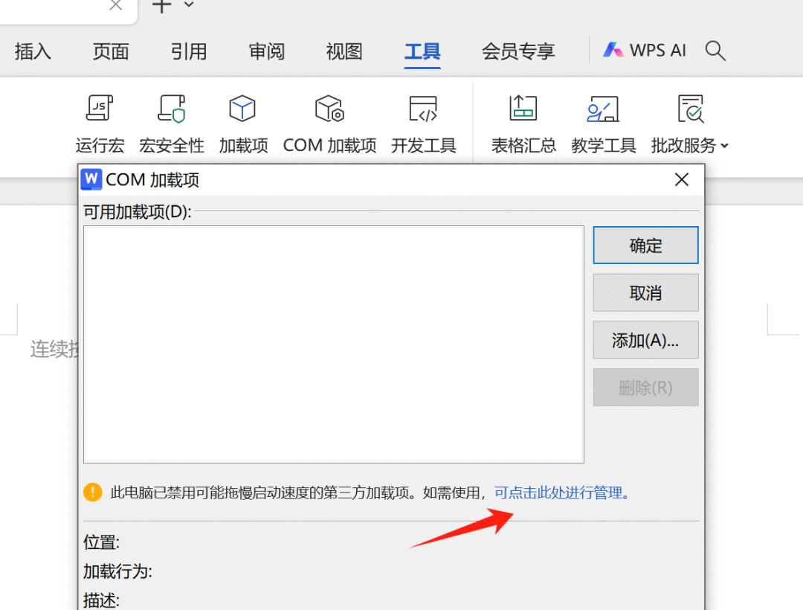
Task: Click the 表格汇总 table summary icon
Action: (523, 123)
